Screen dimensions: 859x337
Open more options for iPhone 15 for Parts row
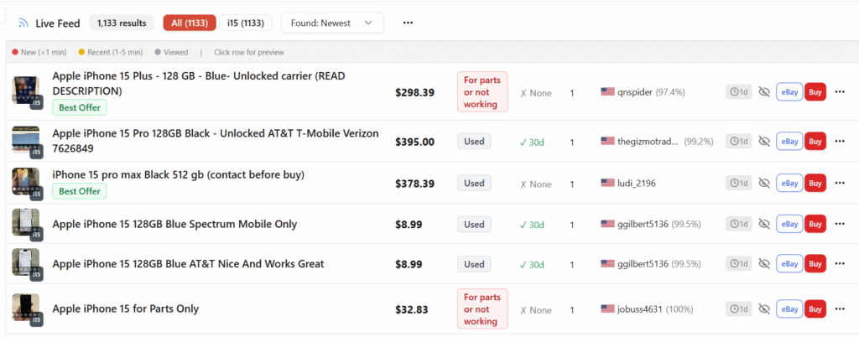coord(840,309)
